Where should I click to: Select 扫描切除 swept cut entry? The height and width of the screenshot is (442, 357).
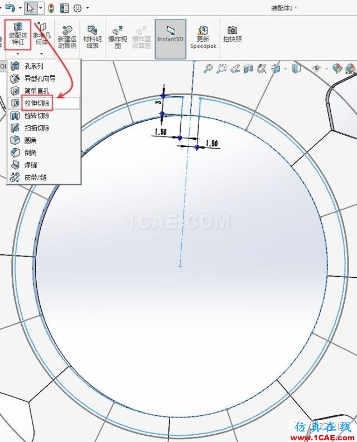click(44, 128)
